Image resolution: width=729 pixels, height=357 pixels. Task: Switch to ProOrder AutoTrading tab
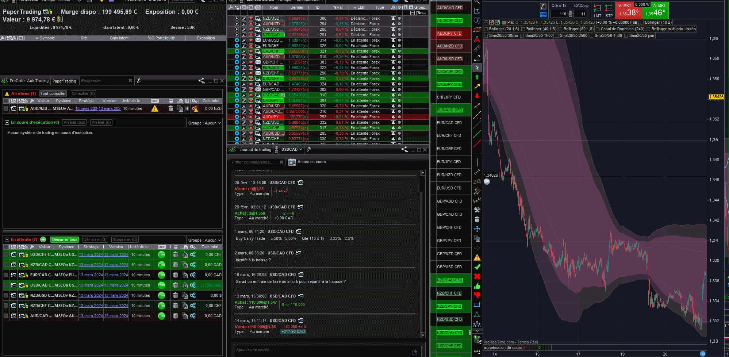[29, 81]
